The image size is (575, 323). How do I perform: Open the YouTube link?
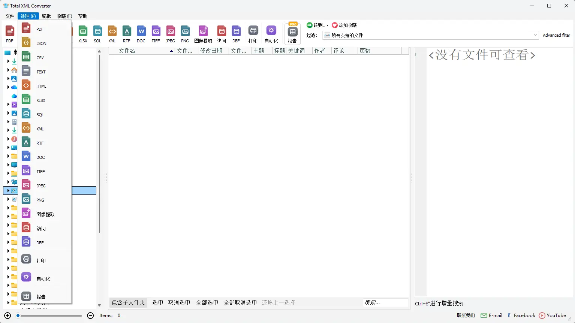553,316
